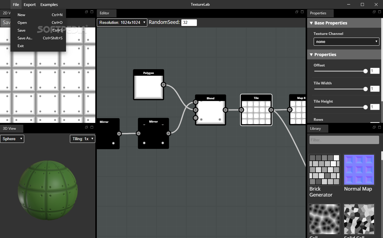
Task: Add the Solid Cell thumbnail from library
Action: [x=359, y=219]
